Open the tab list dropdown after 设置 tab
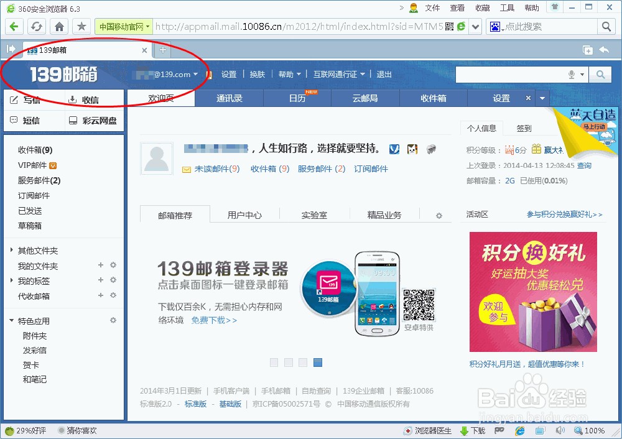This screenshot has width=622, height=439. (542, 98)
